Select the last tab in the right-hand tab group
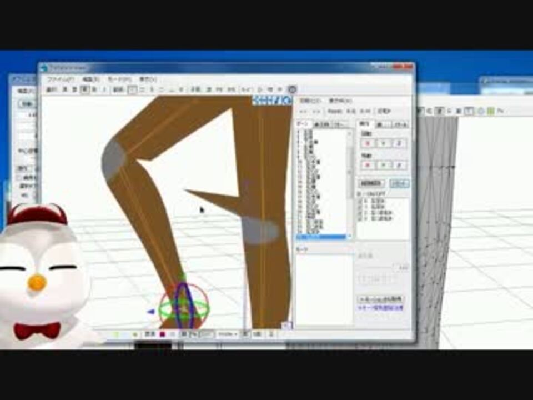Viewport: 533px width, 400px height. tap(400, 125)
